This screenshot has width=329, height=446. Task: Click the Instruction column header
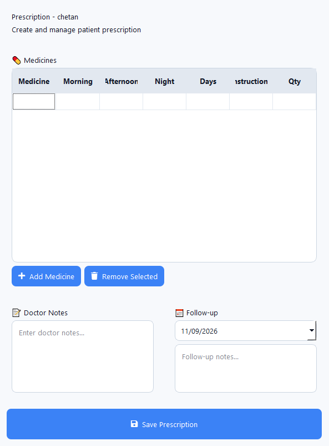click(251, 81)
